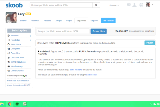
Task: Click Lary's large profile photo
Action: point(11,18)
